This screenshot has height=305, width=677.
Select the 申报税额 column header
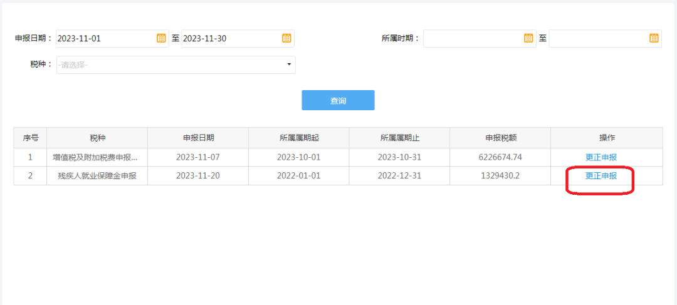click(500, 138)
